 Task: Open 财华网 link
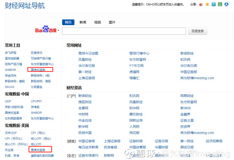click(x=134, y=108)
